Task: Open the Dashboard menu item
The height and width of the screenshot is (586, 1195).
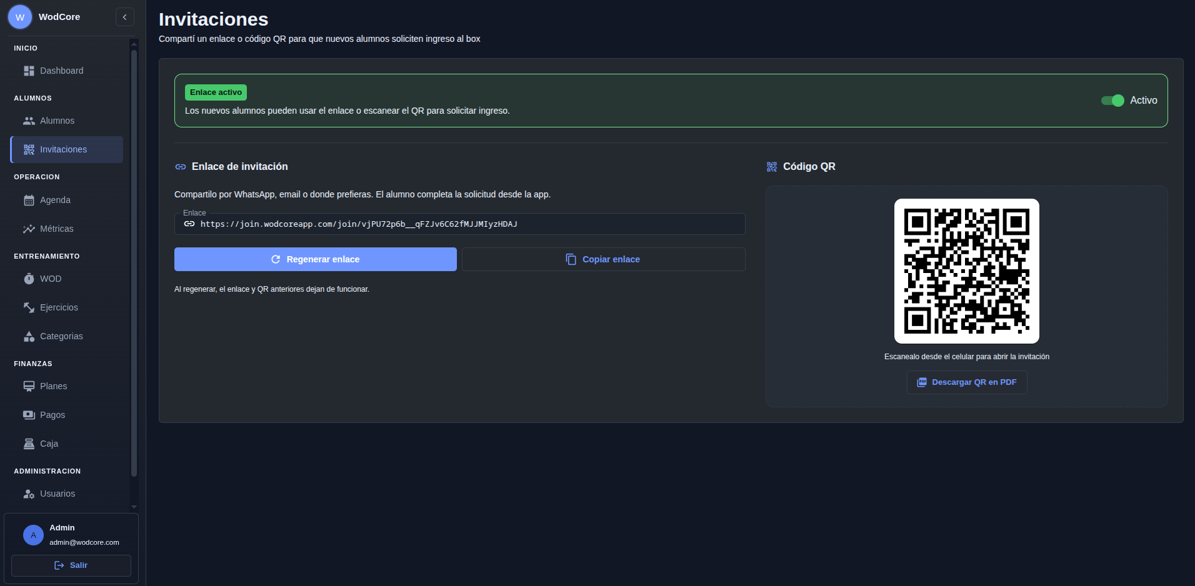Action: 67,71
